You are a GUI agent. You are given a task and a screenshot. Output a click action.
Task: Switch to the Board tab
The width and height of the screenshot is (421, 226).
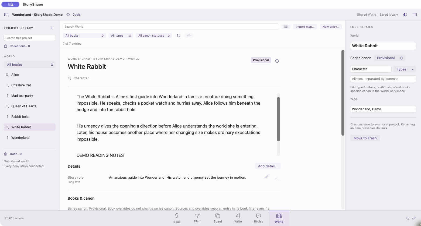(x=218, y=218)
